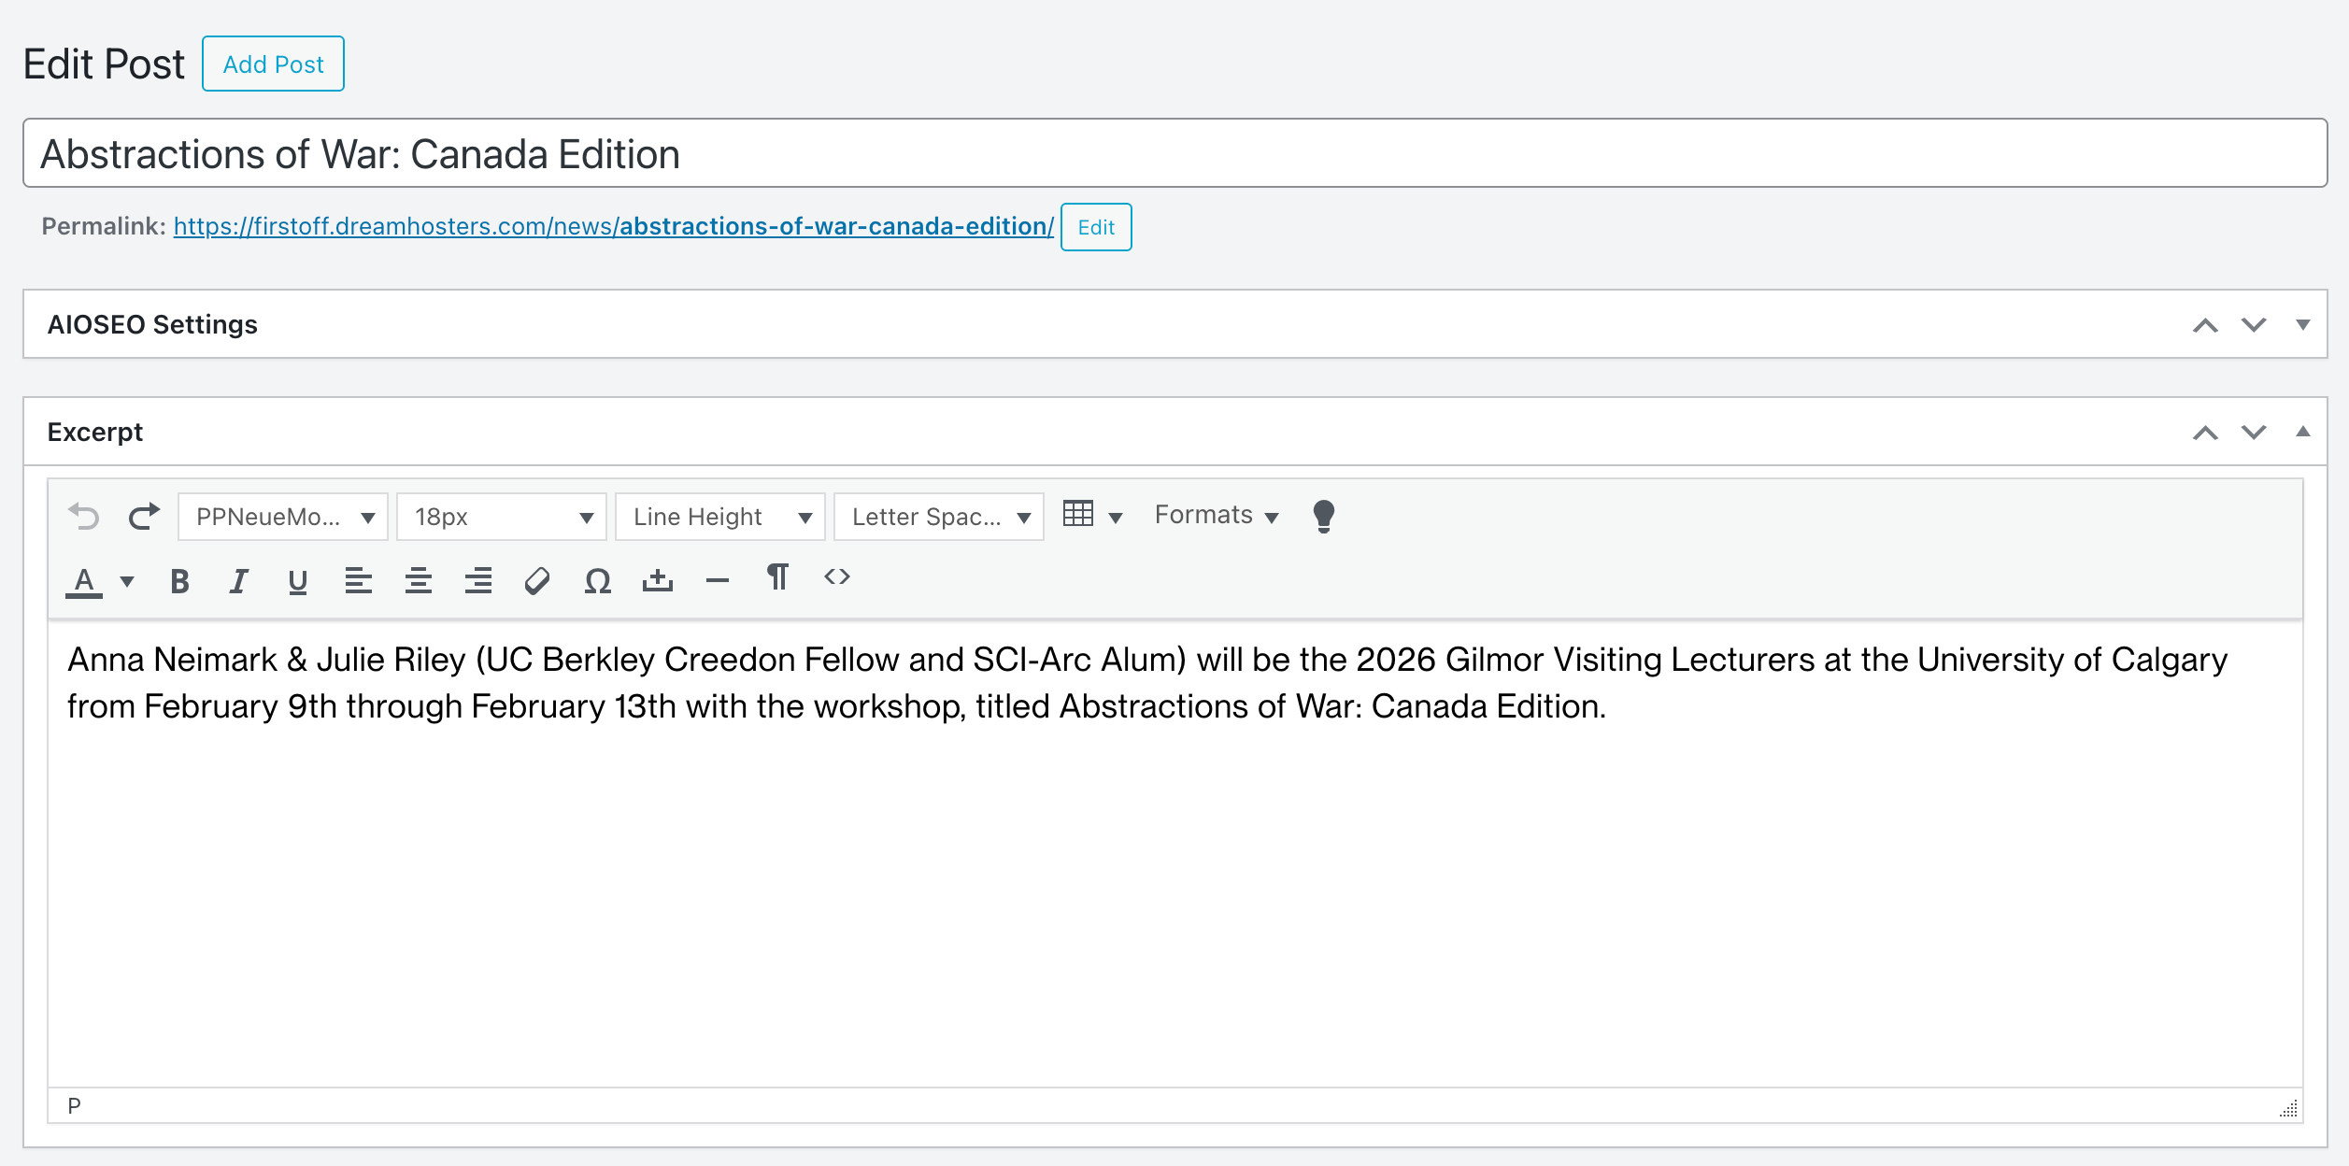Center align the text
The height and width of the screenshot is (1166, 2349).
click(418, 581)
